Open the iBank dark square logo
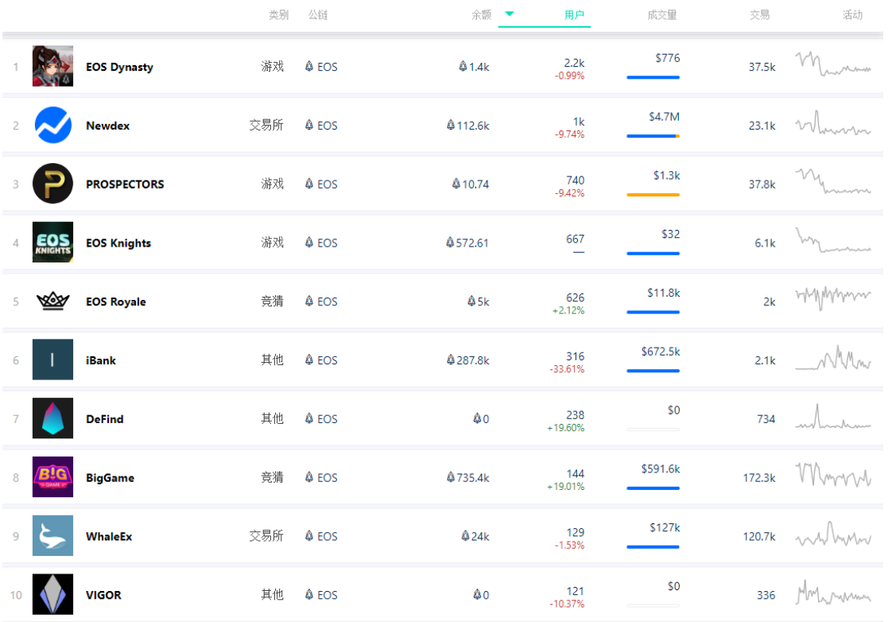 click(x=52, y=360)
